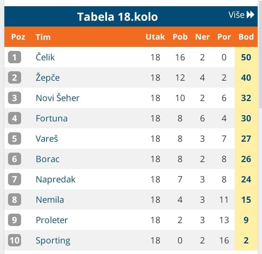Click the Bod column header
The image size is (262, 254).
pyautogui.click(x=246, y=37)
